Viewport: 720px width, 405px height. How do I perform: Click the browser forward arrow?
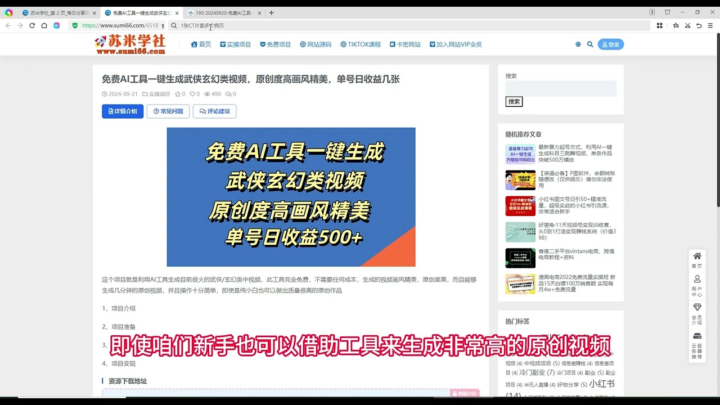pyautogui.click(x=20, y=25)
